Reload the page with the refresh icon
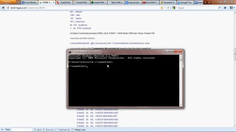 click(168, 8)
